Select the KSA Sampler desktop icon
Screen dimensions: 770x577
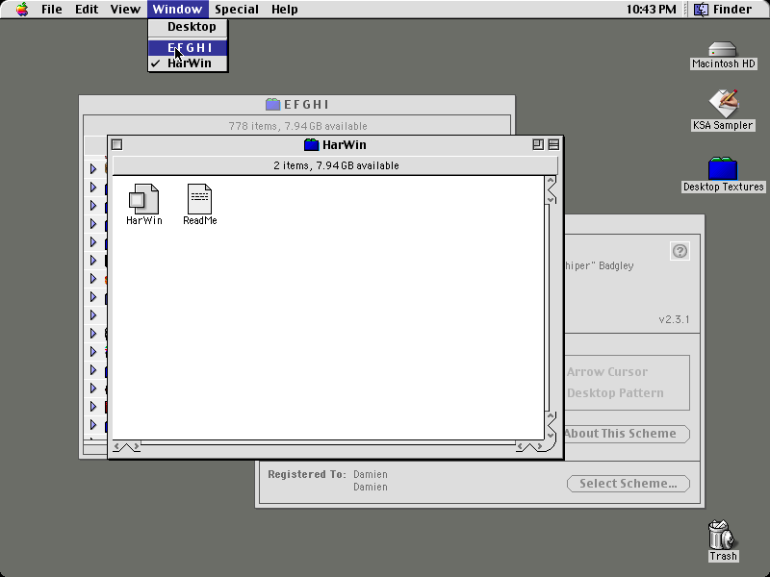pyautogui.click(x=723, y=103)
